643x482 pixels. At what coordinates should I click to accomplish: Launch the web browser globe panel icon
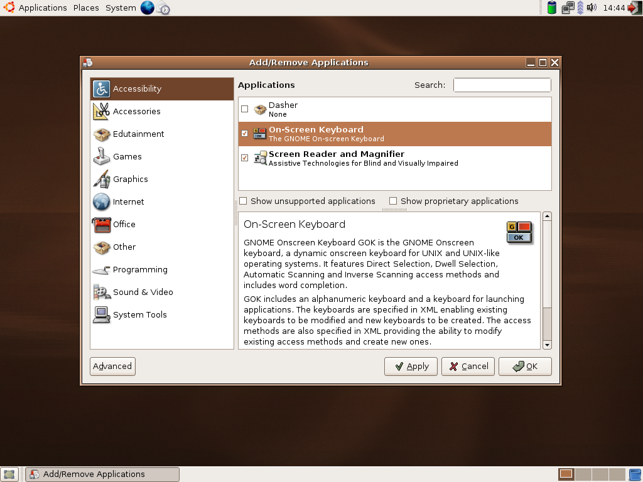(x=147, y=8)
